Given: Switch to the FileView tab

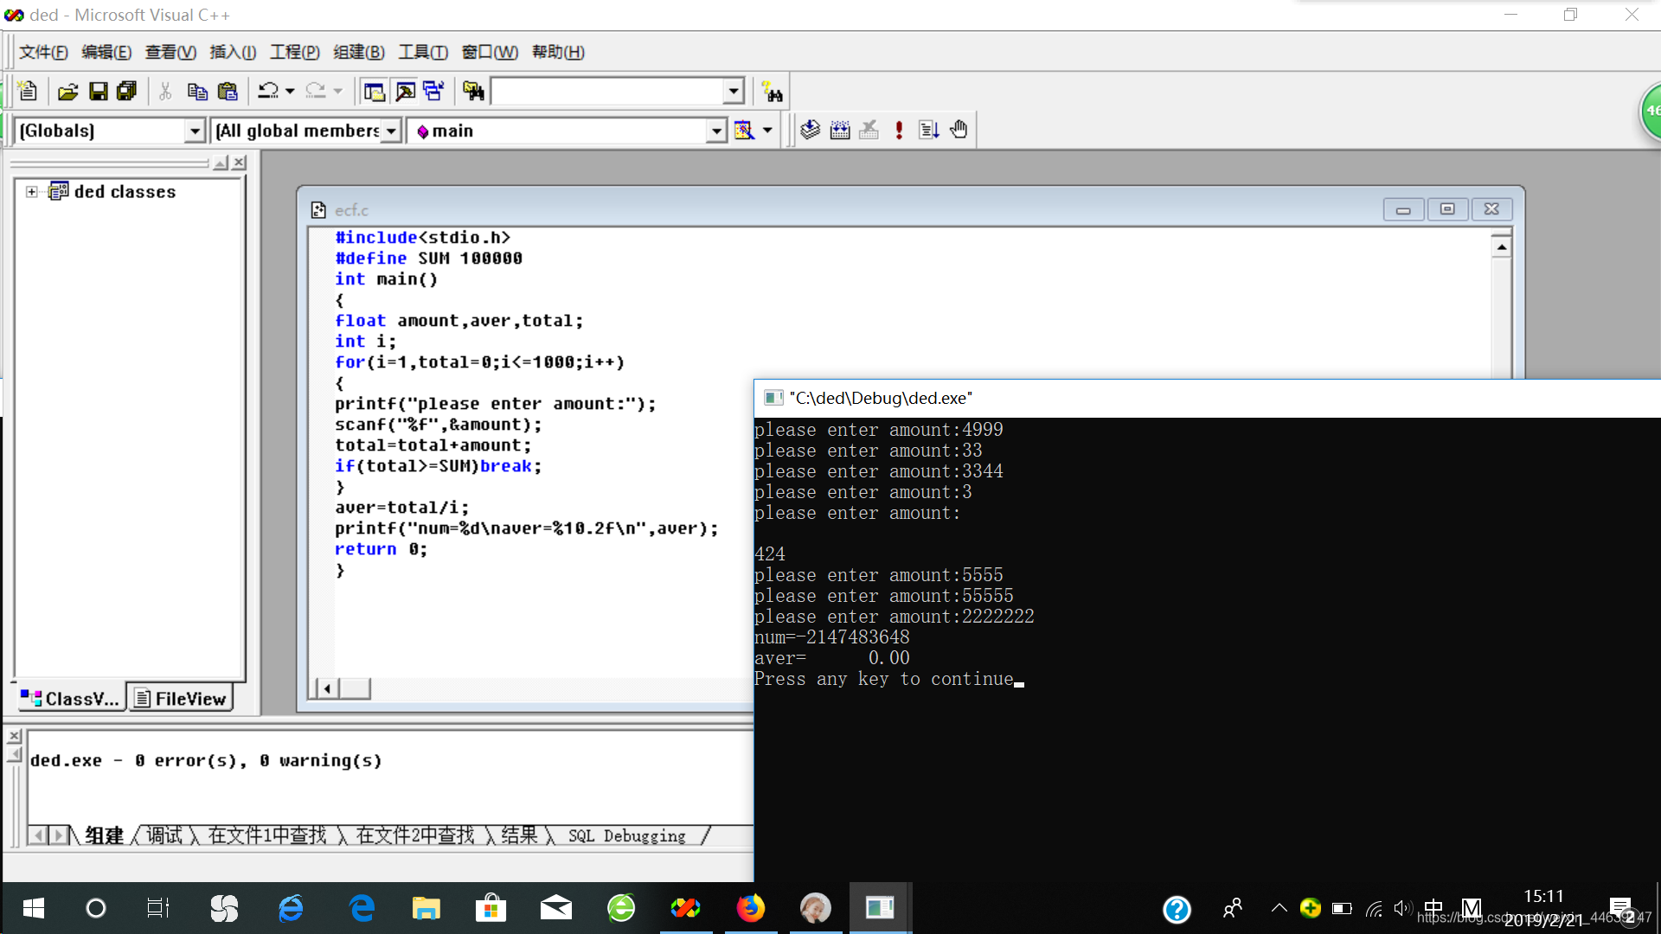Looking at the screenshot, I should (x=181, y=698).
